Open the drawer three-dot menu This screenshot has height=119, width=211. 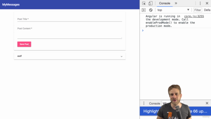(x=144, y=103)
